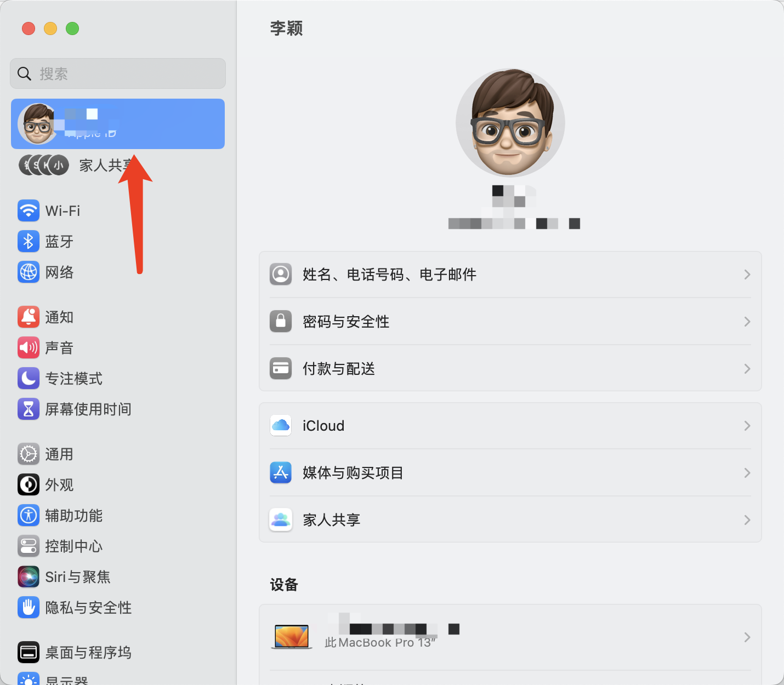Expand the iCloud settings row

(510, 425)
